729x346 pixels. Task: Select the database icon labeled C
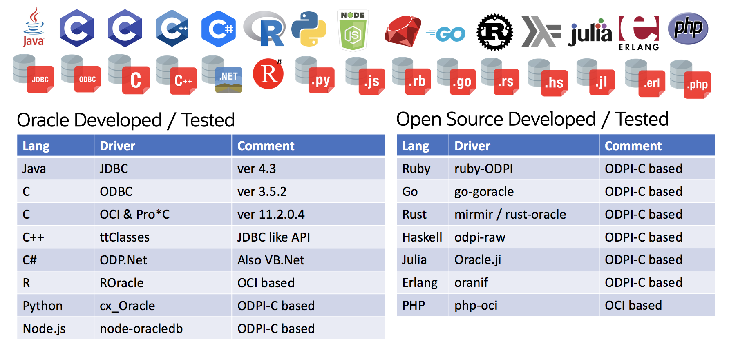pos(129,74)
